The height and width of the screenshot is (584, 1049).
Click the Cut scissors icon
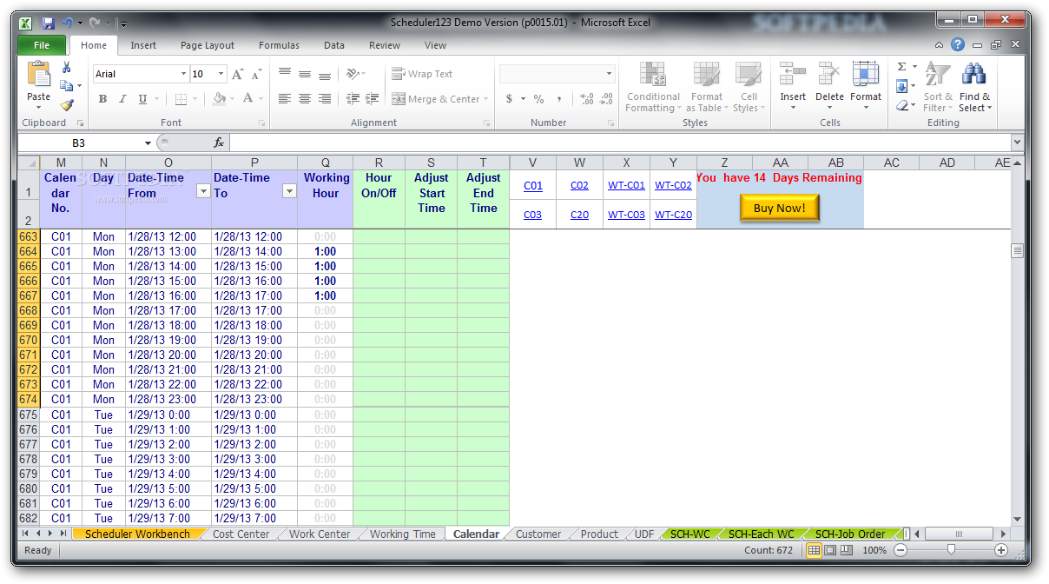(66, 68)
